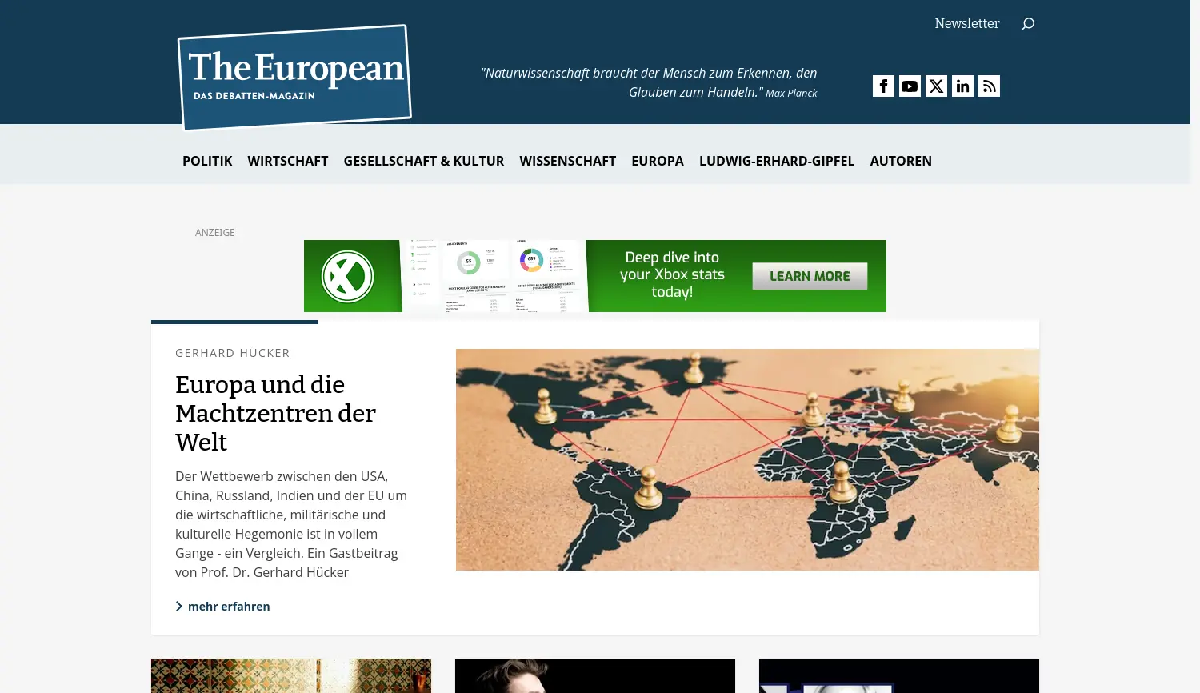Click the Xbox logo in the ad banner
Viewport: 1200px width, 693px height.
click(x=348, y=275)
